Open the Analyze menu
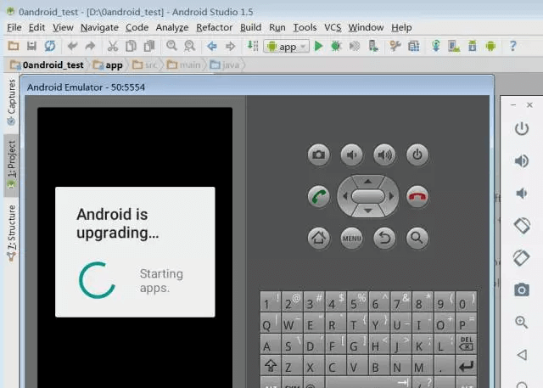This screenshot has height=388, width=543. click(172, 27)
